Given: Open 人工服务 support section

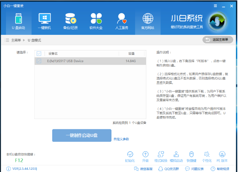Looking at the screenshot, I should pos(122,21).
